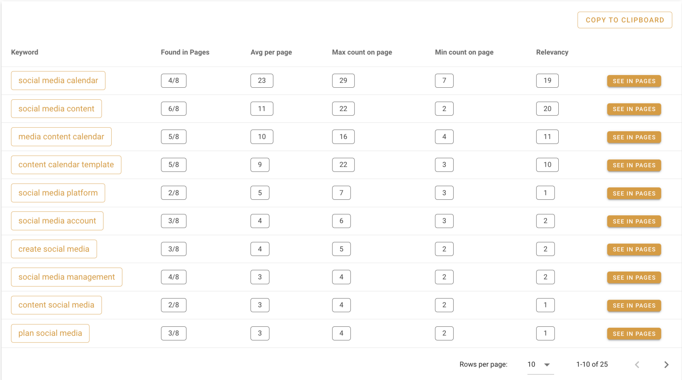Click the relevancy value for social media content

pyautogui.click(x=547, y=109)
